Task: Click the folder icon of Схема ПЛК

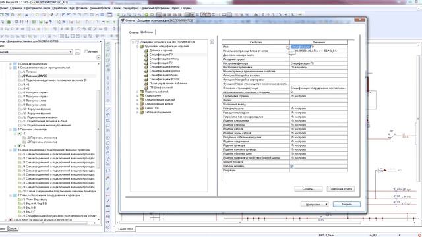Action: [x=142, y=108]
